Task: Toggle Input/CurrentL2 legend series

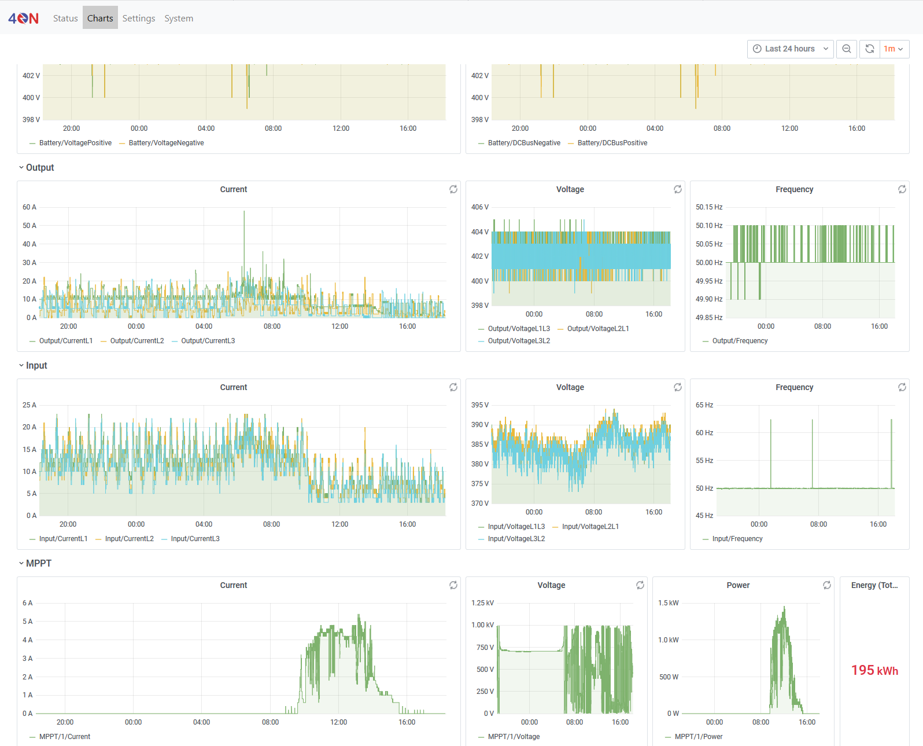Action: point(129,539)
